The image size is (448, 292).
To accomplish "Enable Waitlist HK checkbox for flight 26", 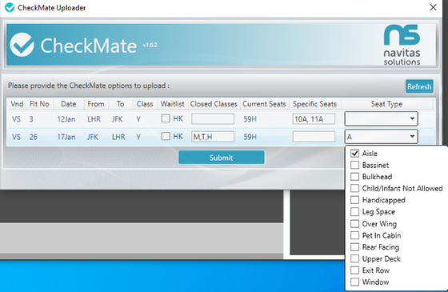I will (166, 136).
